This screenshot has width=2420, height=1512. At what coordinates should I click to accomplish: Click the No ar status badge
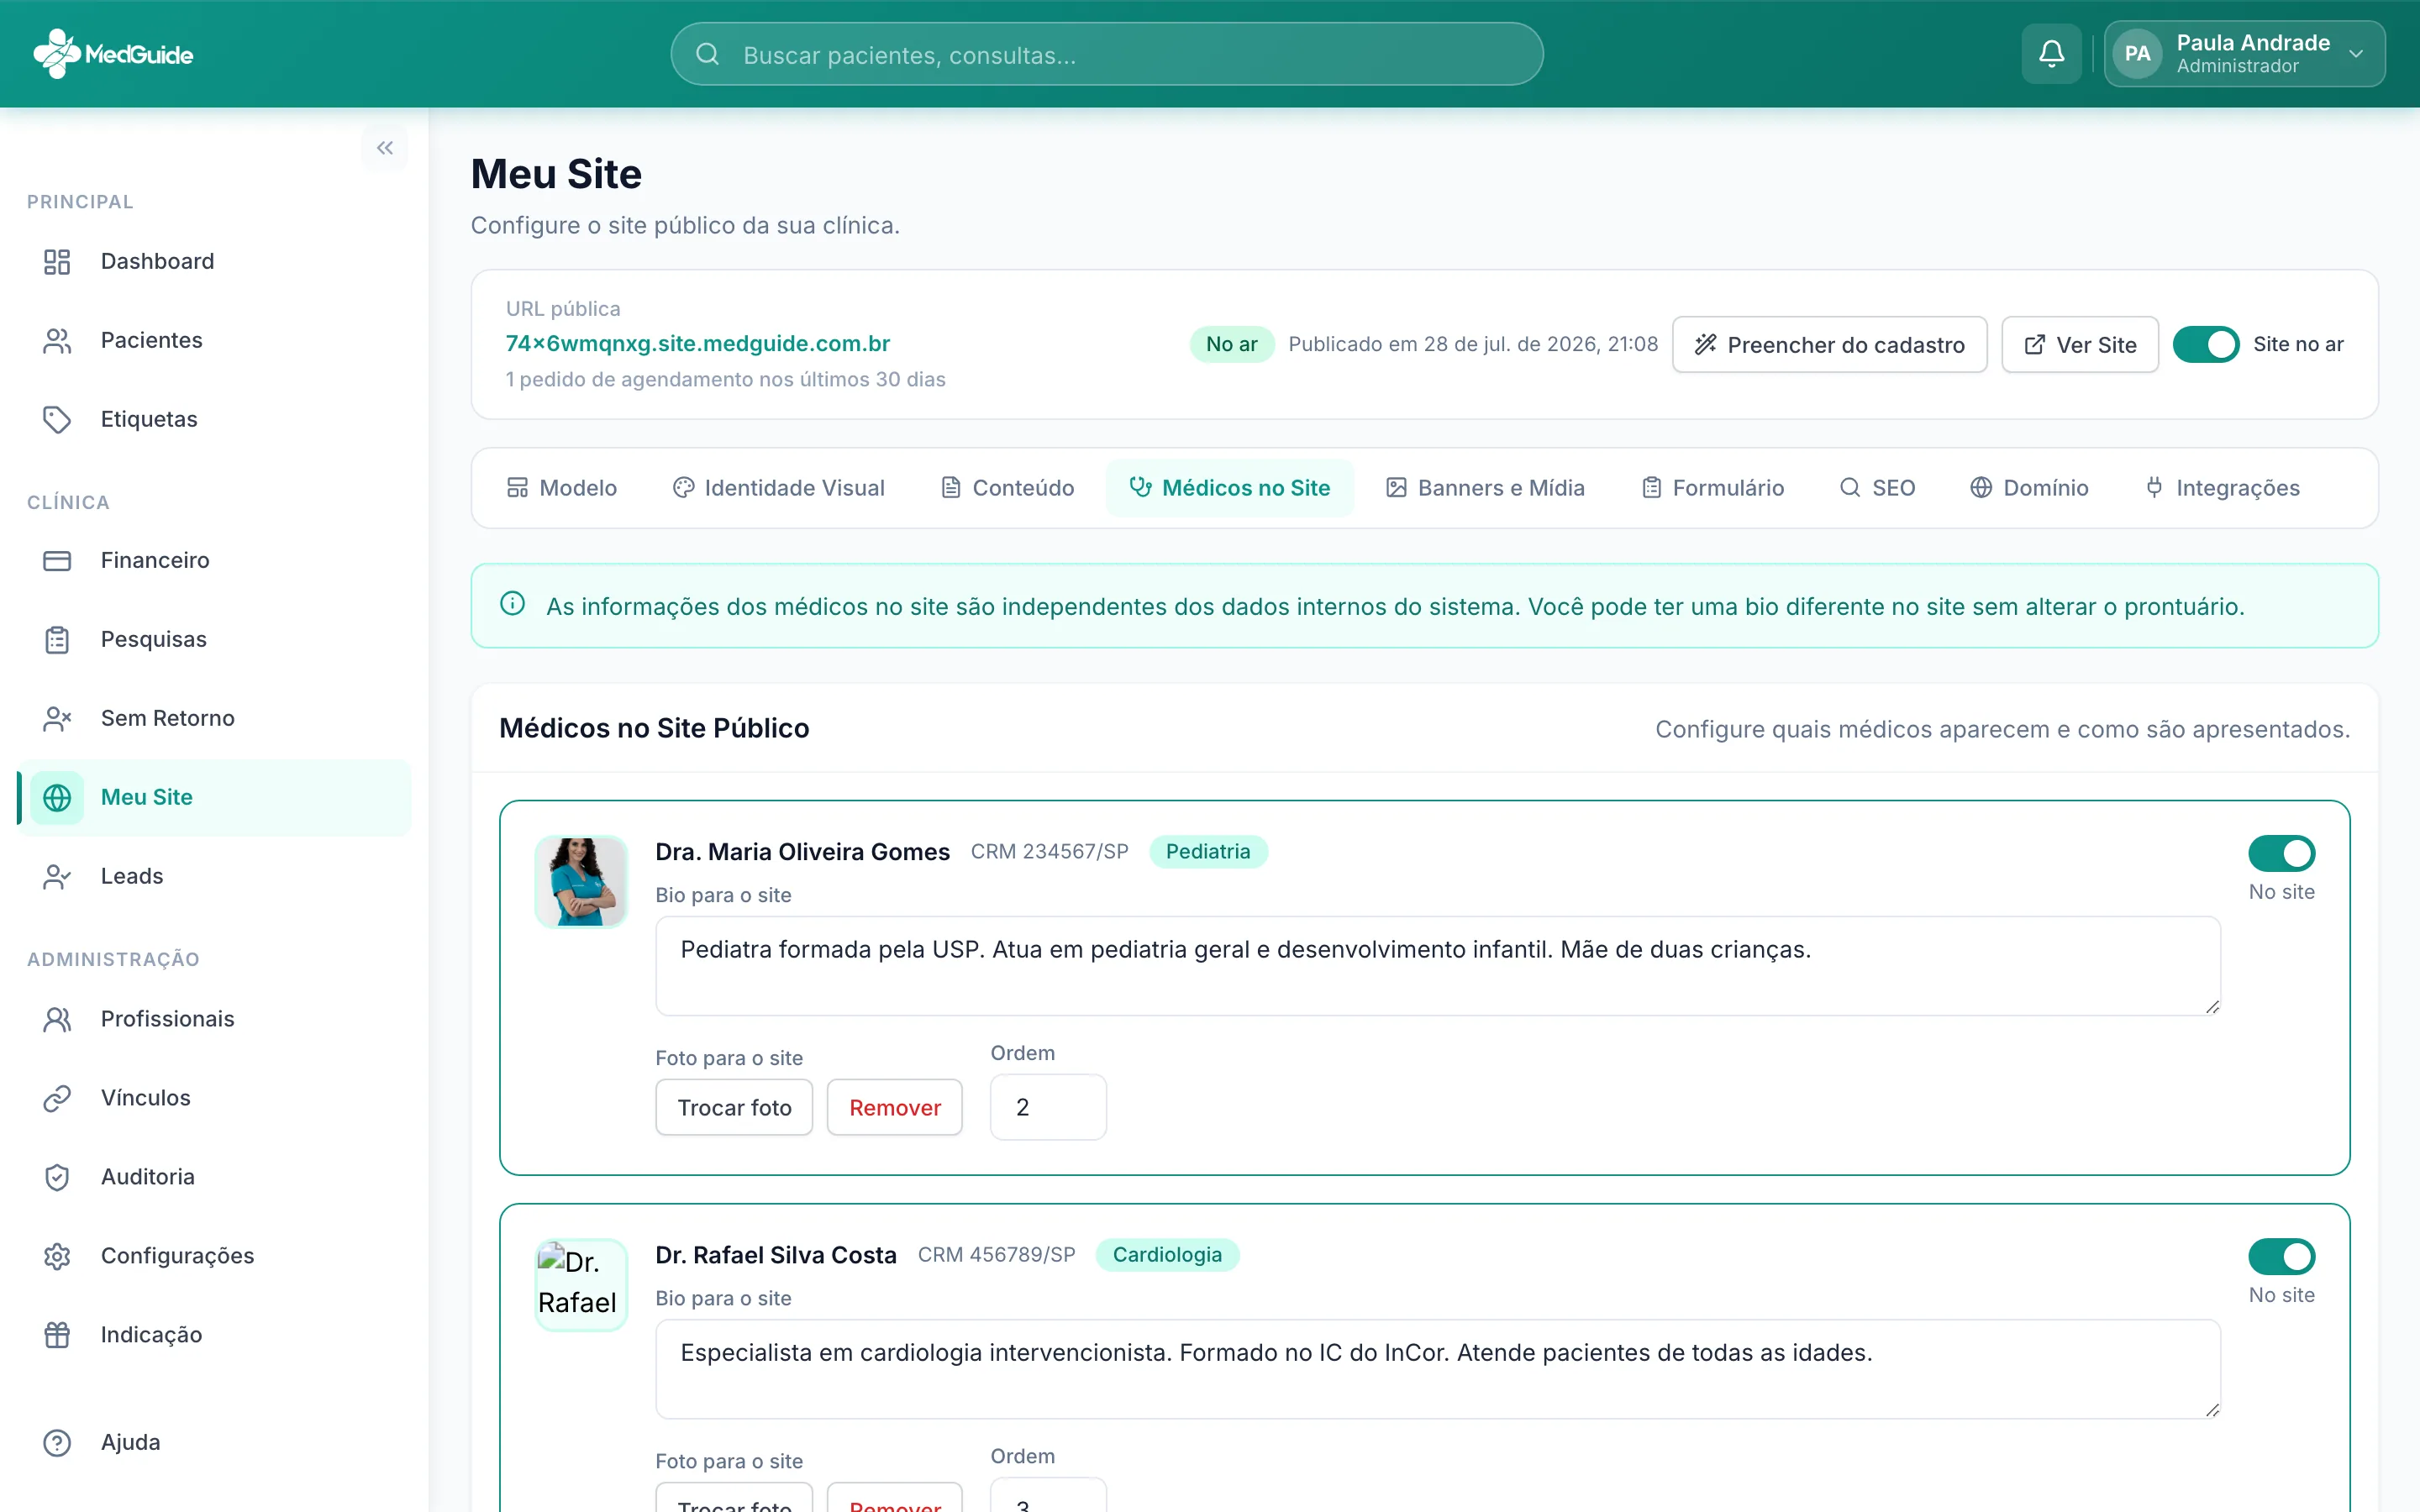coord(1231,344)
